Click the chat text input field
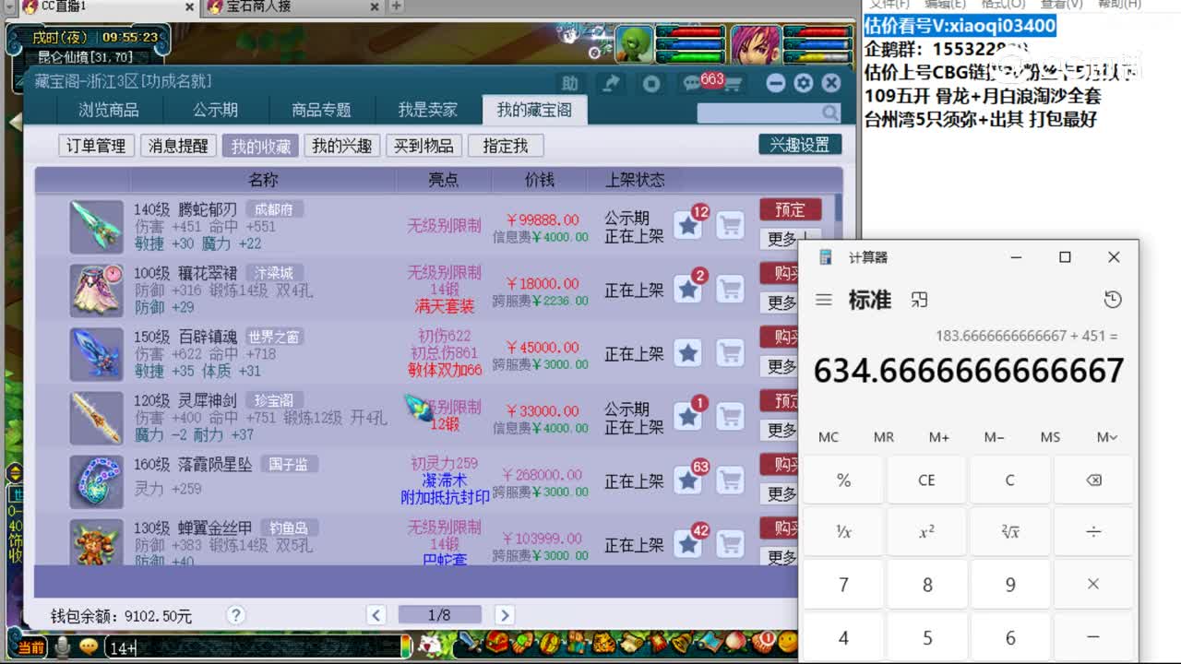 (x=254, y=647)
